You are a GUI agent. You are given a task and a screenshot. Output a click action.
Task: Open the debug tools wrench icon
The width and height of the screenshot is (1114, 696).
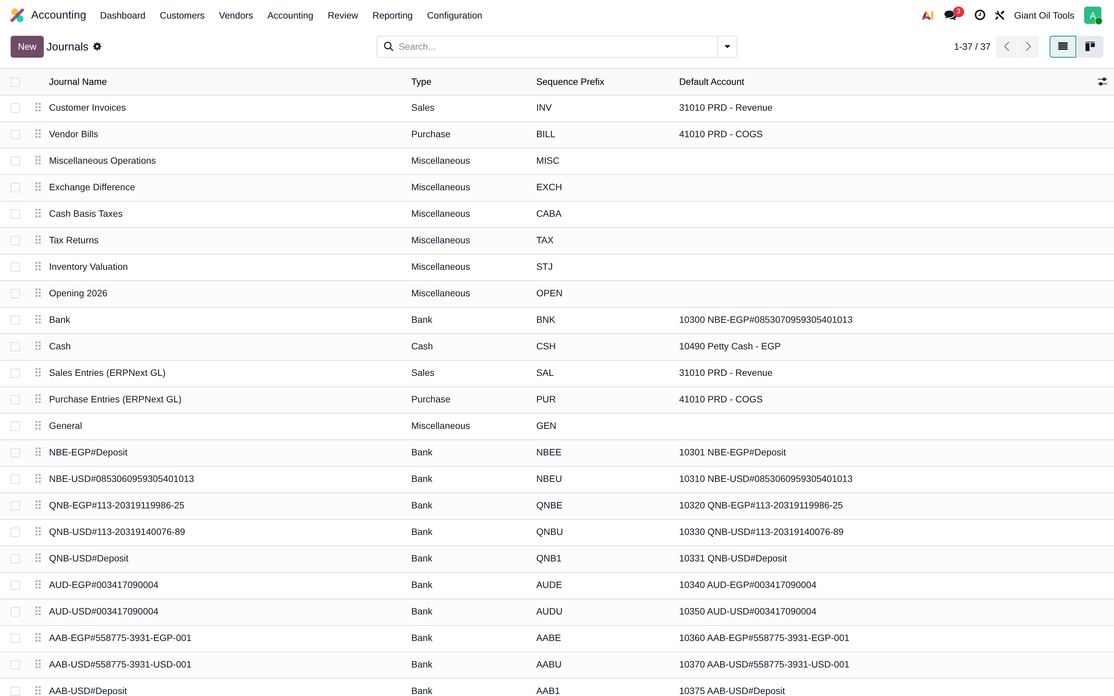(x=999, y=15)
